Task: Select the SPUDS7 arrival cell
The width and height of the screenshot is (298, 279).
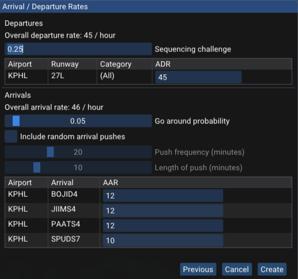Action: [x=66, y=239]
